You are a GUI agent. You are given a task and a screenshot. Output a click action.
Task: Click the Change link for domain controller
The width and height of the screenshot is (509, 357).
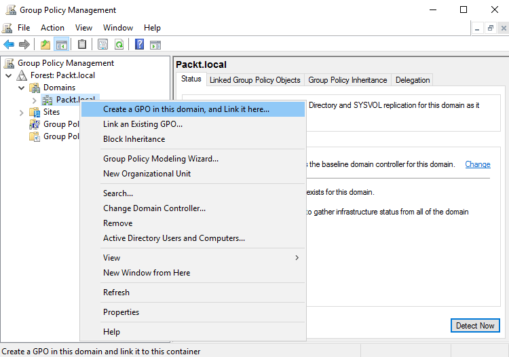pos(477,164)
